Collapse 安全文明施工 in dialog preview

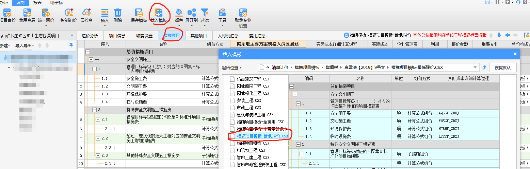(x=295, y=94)
